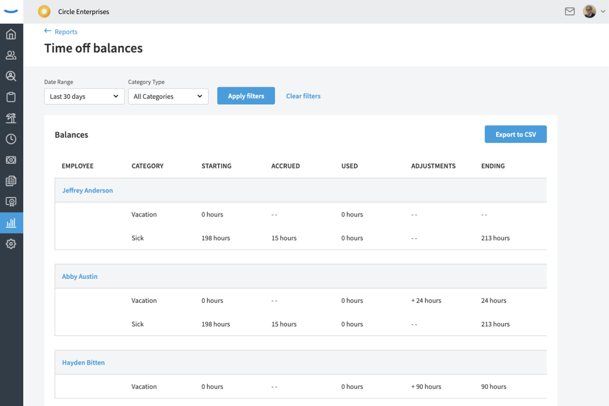
Task: Open Jeffrey Anderson's employee profile link
Action: point(87,190)
